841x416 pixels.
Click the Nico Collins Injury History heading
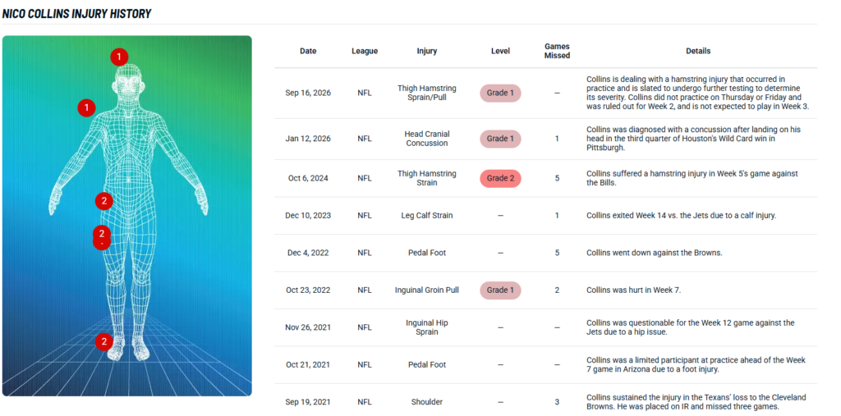click(76, 13)
